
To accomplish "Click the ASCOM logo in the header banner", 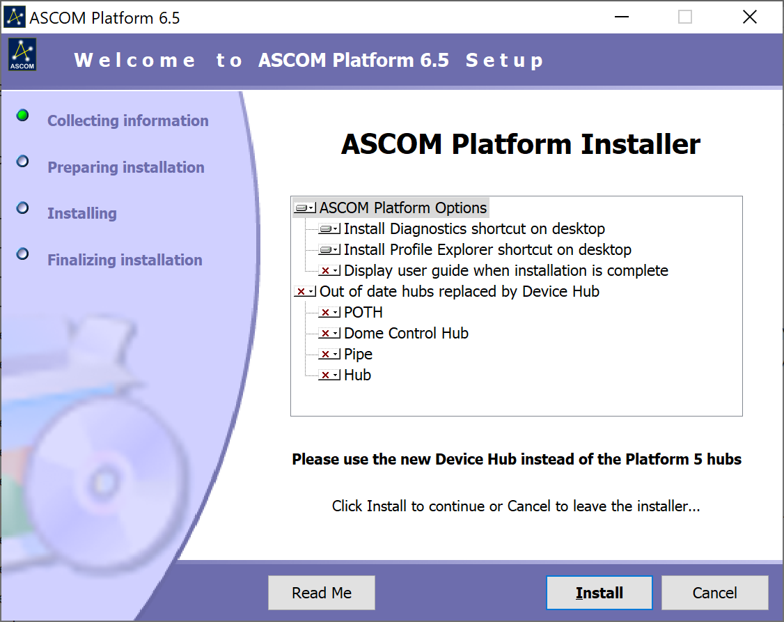I will (22, 54).
